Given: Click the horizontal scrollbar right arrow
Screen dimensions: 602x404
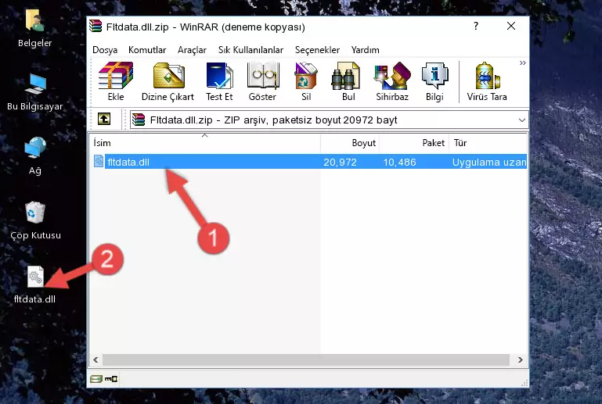Looking at the screenshot, I should click(521, 359).
